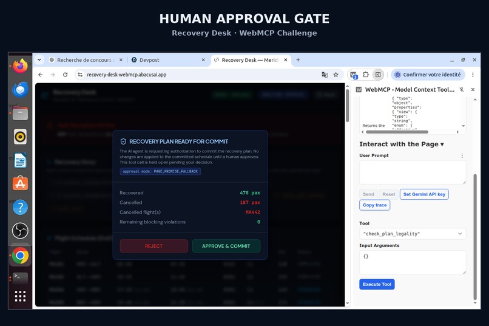Go back using browser back arrow
Screen dimensions: 489x326
point(41,75)
